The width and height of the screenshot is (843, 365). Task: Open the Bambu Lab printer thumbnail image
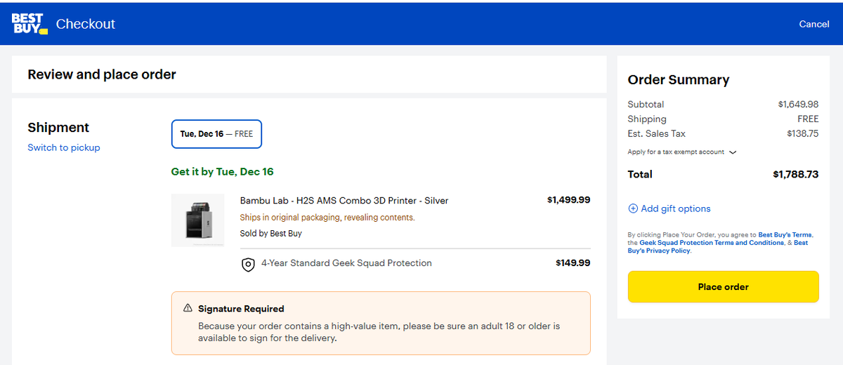197,220
